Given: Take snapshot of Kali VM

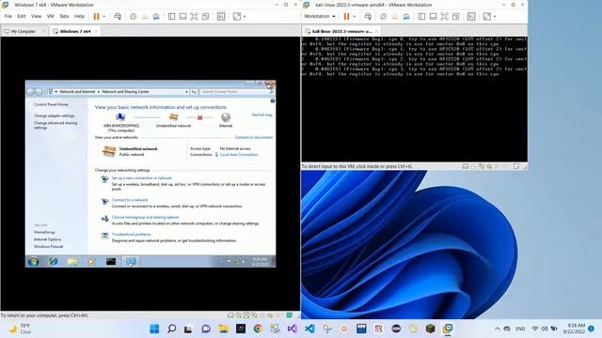Looking at the screenshot, I should (x=383, y=16).
